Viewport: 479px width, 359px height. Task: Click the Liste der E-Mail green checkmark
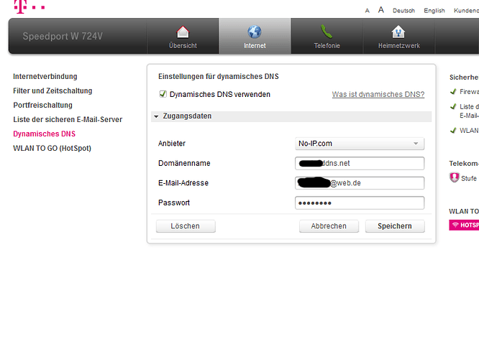[x=453, y=106]
